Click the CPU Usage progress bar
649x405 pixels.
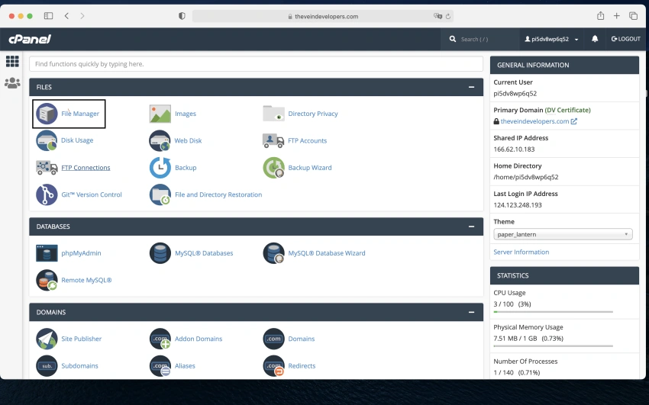pyautogui.click(x=554, y=312)
